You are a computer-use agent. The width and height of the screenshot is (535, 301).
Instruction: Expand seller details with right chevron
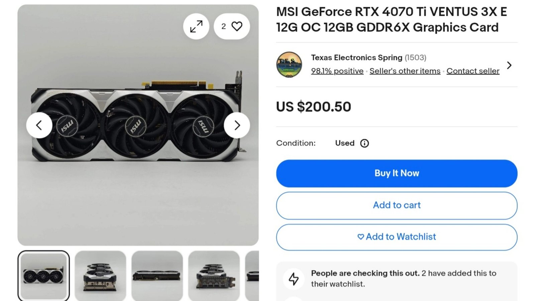(509, 65)
